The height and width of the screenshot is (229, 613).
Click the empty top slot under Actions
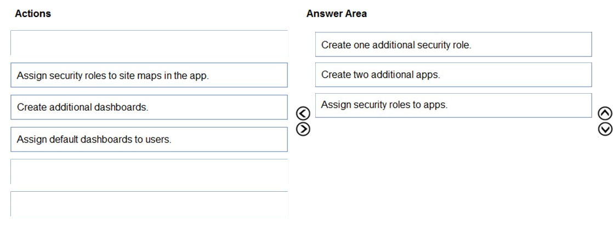149,43
